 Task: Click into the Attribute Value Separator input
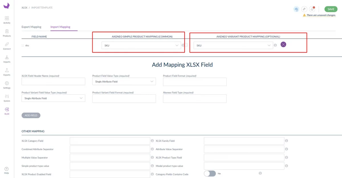pos(244,149)
